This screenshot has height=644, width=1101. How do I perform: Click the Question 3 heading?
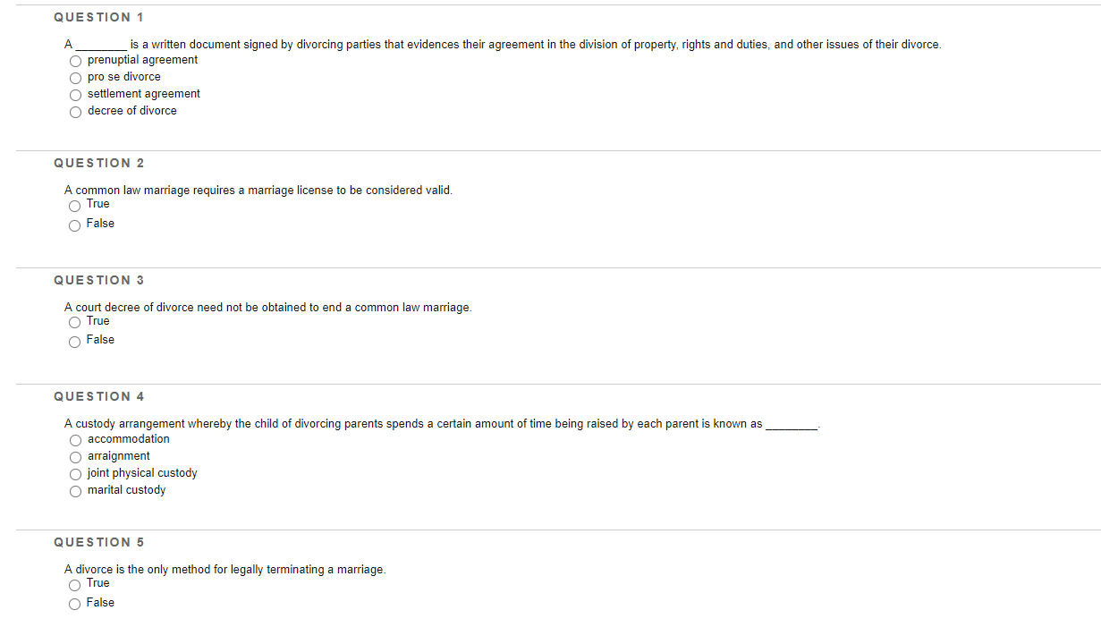coord(99,280)
